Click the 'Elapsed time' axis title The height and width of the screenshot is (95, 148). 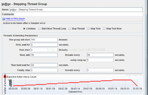pos(75,92)
